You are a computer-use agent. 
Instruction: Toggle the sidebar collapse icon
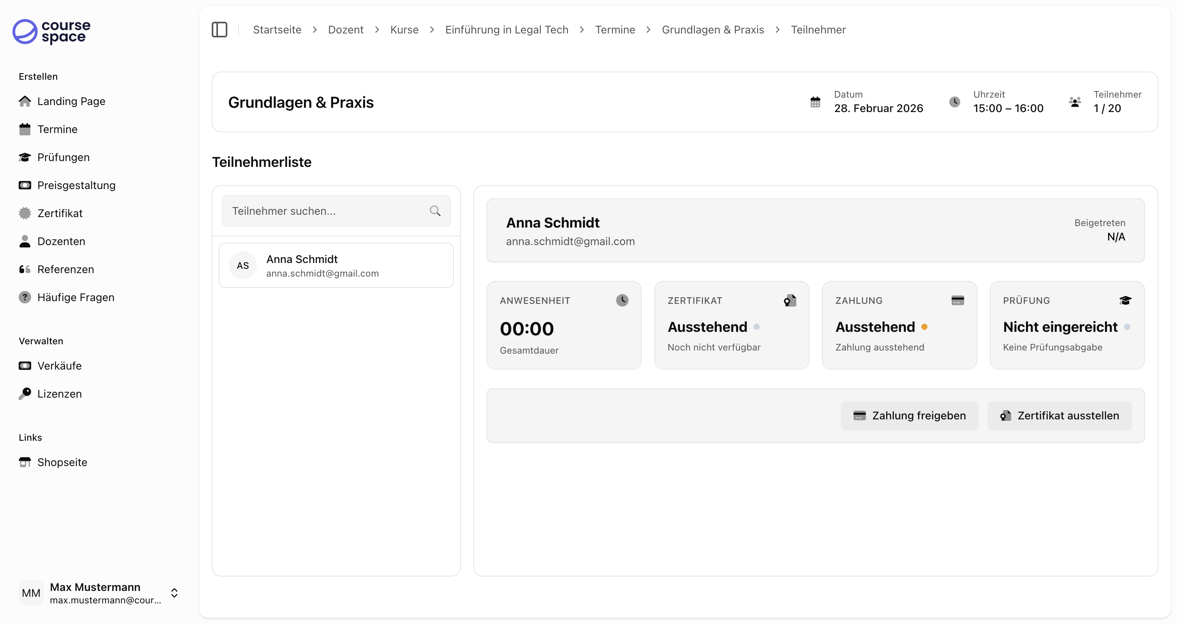click(219, 30)
